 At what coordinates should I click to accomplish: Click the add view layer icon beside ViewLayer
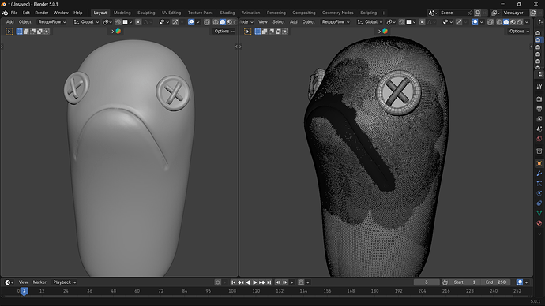click(x=533, y=13)
